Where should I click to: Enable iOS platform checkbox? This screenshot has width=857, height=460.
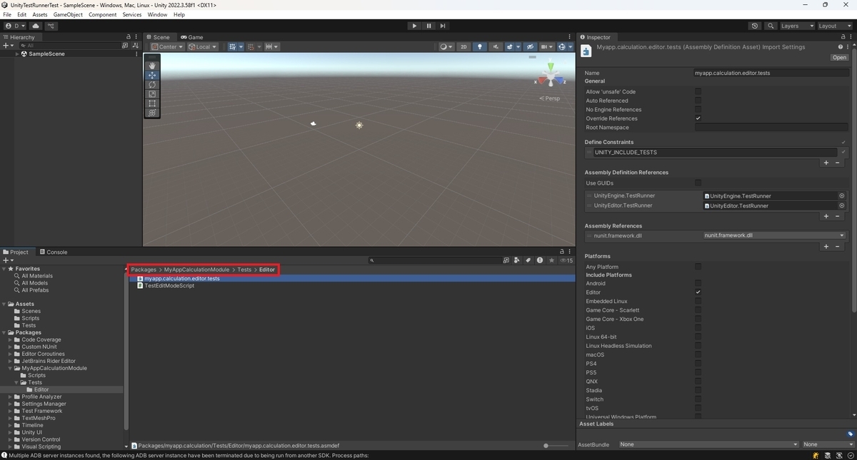pos(698,328)
